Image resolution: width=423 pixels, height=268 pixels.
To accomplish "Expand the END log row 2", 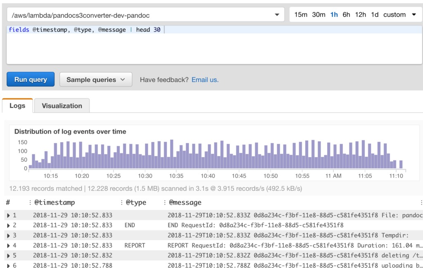I will [x=8, y=225].
